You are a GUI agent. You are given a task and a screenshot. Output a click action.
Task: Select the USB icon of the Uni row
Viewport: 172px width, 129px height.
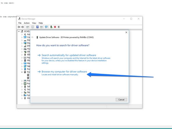click(25, 98)
